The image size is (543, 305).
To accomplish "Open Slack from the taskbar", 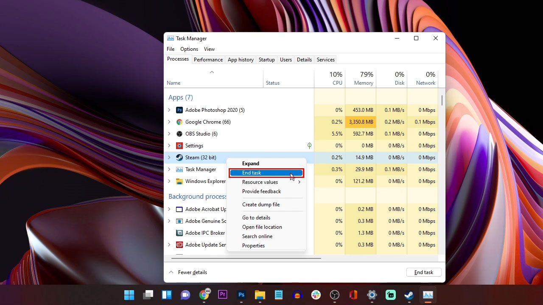I will [316, 294].
